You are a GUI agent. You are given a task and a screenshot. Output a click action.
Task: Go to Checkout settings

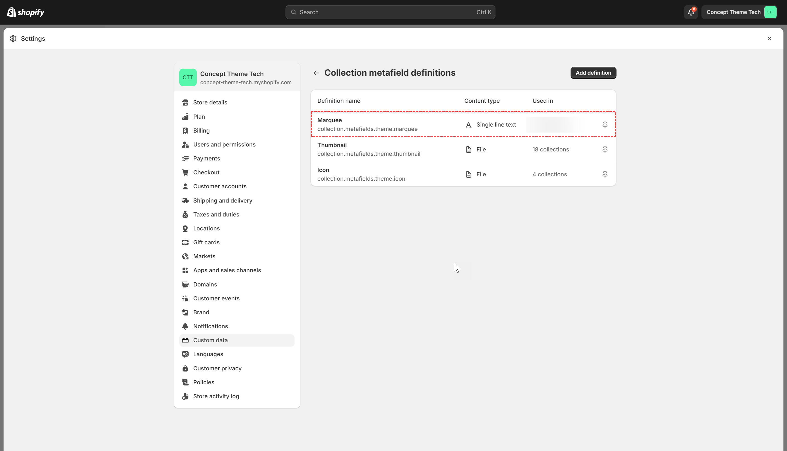pos(237,172)
